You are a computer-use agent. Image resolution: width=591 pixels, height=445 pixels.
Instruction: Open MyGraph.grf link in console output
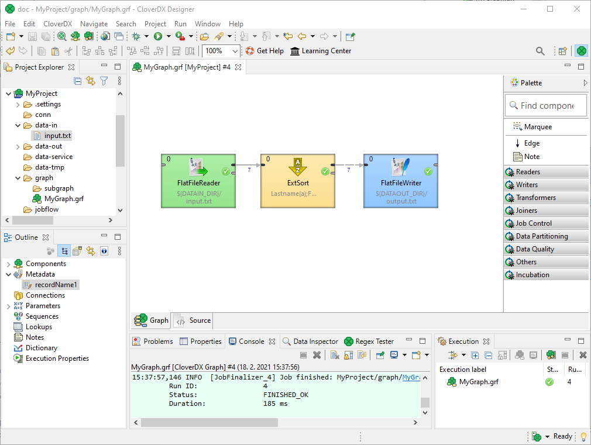coord(411,377)
